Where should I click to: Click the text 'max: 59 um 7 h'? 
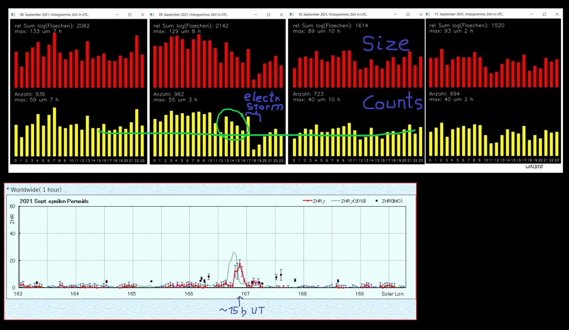pos(36,100)
